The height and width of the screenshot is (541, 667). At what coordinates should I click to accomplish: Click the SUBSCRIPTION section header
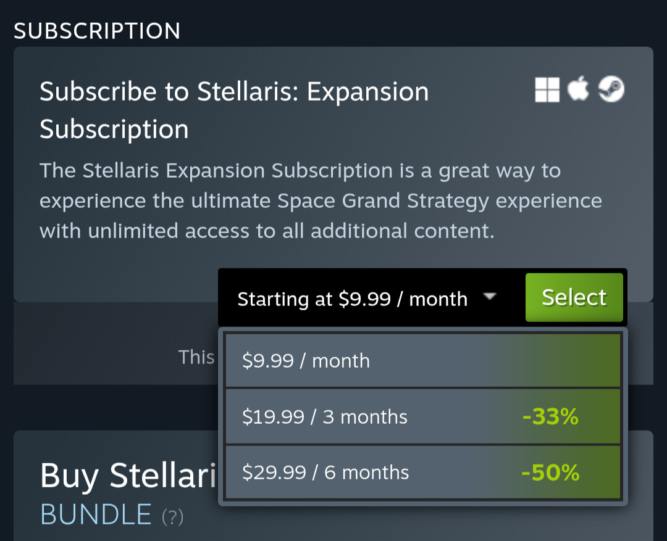click(x=97, y=31)
